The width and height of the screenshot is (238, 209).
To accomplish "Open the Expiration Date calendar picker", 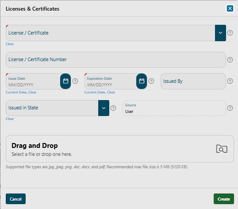I will (x=142, y=81).
